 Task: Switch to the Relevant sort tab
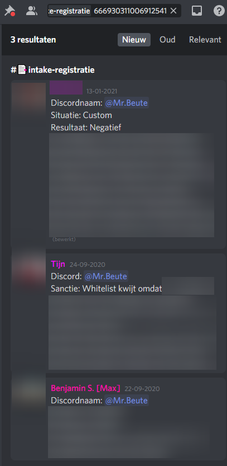coord(205,40)
